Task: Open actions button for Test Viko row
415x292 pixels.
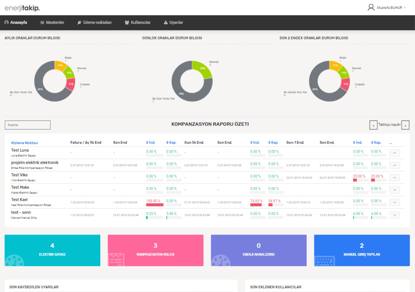Action: (x=395, y=178)
